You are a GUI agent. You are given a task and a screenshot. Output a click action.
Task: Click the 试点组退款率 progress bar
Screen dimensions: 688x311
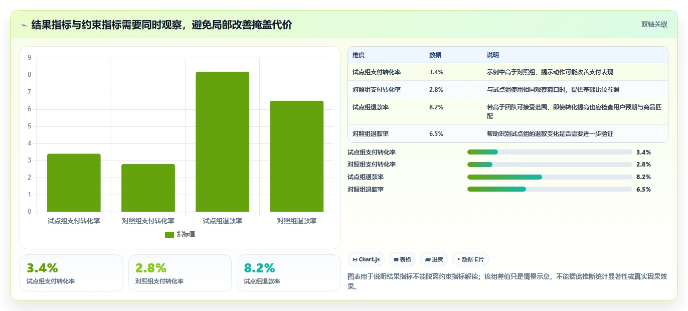[550, 177]
